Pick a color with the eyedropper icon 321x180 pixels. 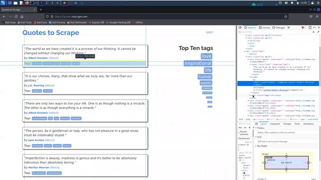tap(318, 32)
